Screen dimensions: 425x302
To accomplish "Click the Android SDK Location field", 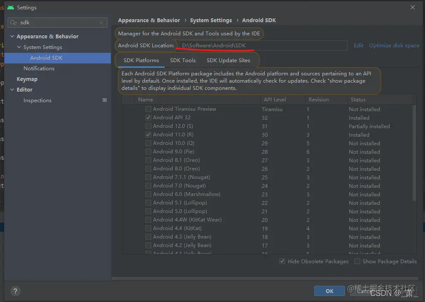I will (x=263, y=46).
